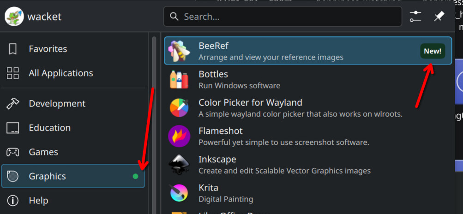The image size is (463, 214).
Task: Open Inkscape using its icon
Action: click(x=179, y=165)
